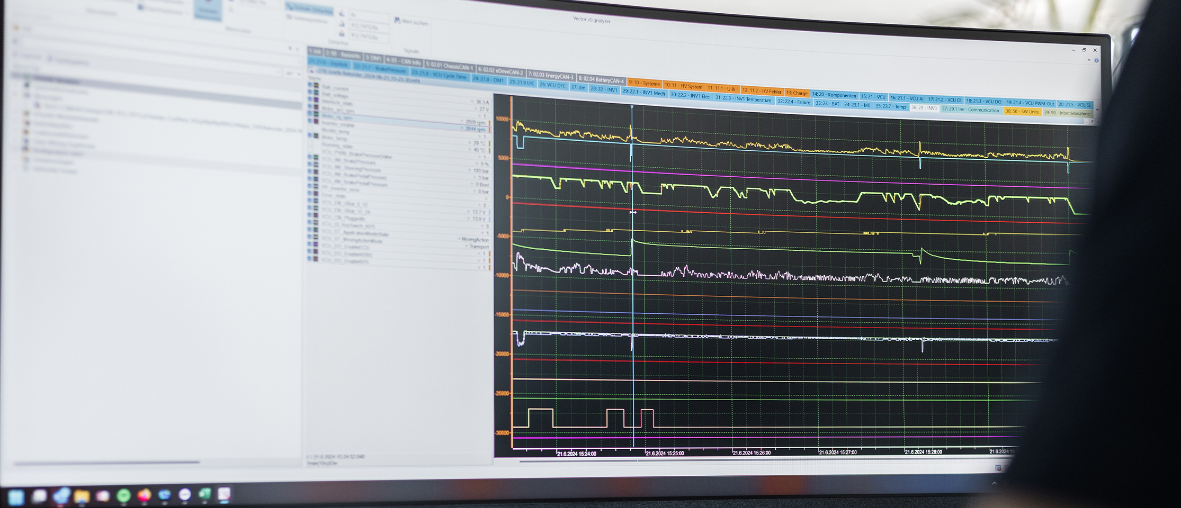
Task: Switch to tab '5: 02.01 ChassisCAN-1'
Action: (x=450, y=67)
